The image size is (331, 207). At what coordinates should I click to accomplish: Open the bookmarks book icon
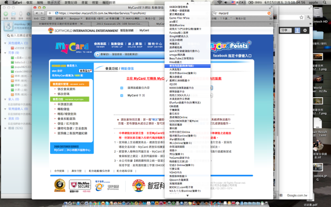[43, 19]
